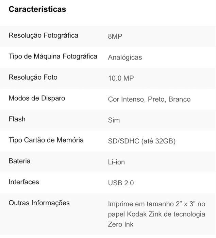Click the 10.0 MP value
216x238 pixels.
(x=121, y=78)
